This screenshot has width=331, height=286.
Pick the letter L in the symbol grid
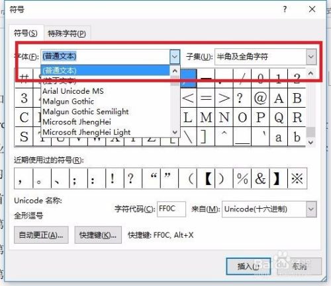point(188,117)
